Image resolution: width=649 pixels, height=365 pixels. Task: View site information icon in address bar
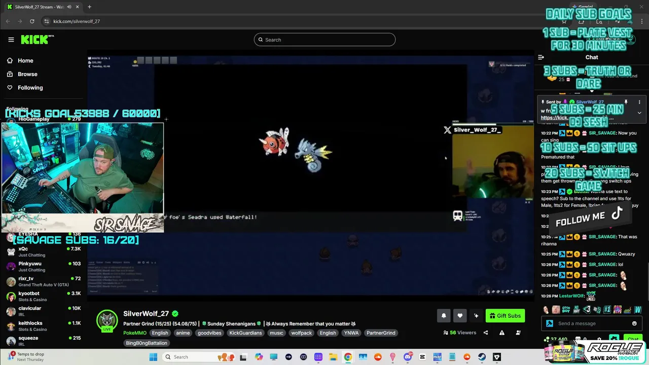click(x=47, y=21)
